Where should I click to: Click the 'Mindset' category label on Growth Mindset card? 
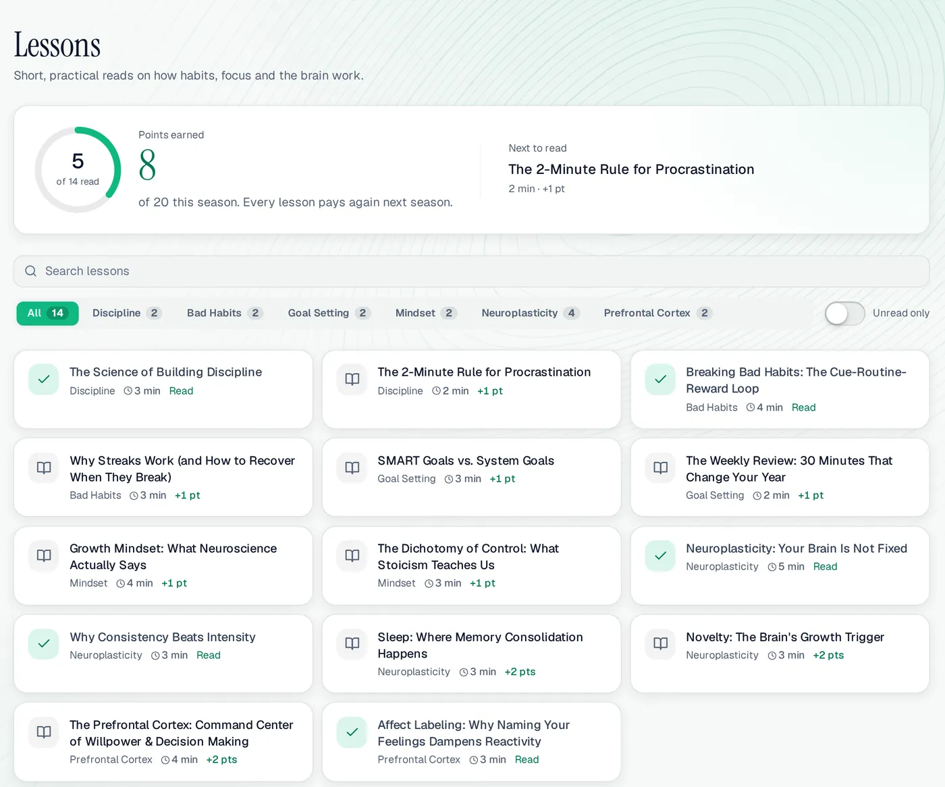[88, 583]
